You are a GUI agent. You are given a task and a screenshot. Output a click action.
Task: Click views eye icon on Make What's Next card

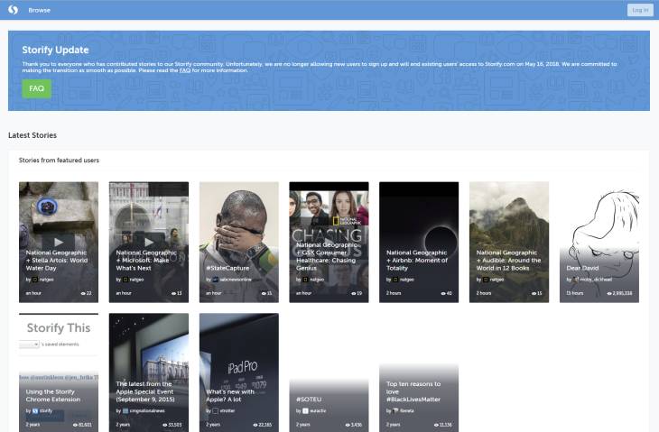coord(173,293)
